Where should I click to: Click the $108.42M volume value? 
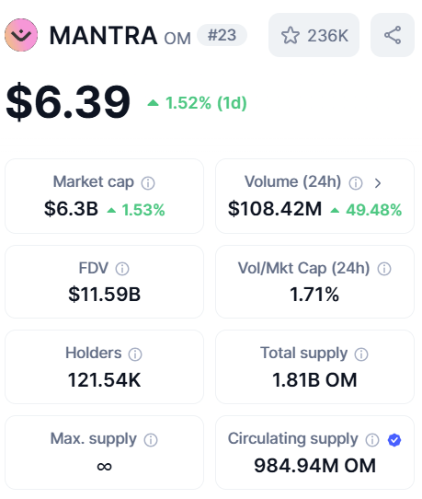[275, 209]
